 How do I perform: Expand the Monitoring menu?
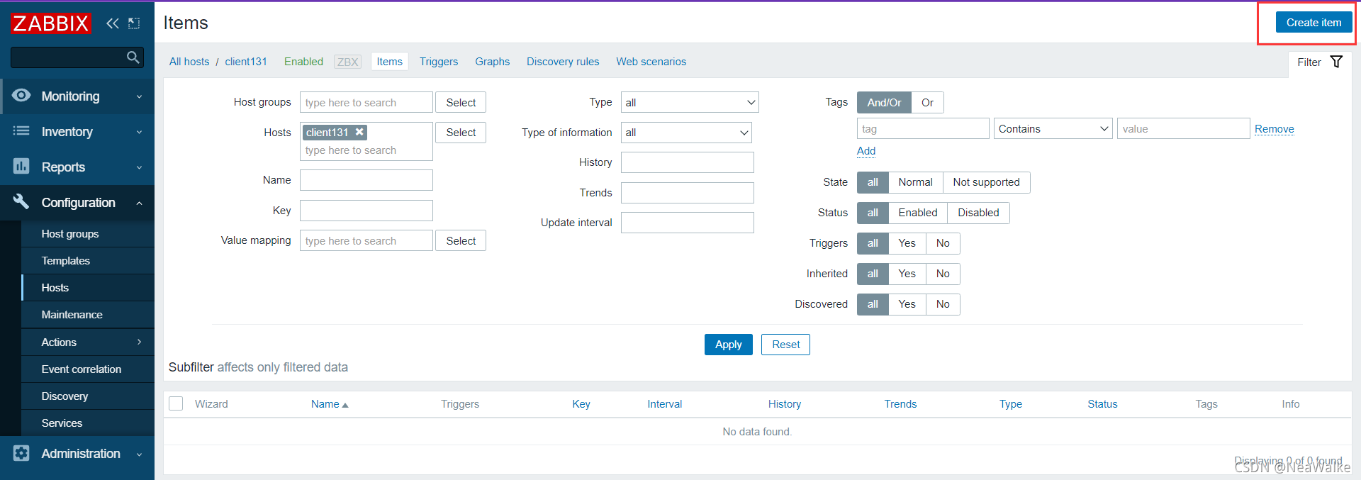tap(139, 96)
